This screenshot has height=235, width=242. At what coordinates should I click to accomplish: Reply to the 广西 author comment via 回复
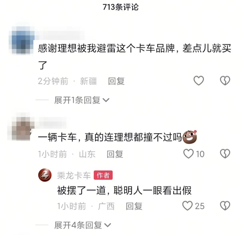click(x=134, y=206)
